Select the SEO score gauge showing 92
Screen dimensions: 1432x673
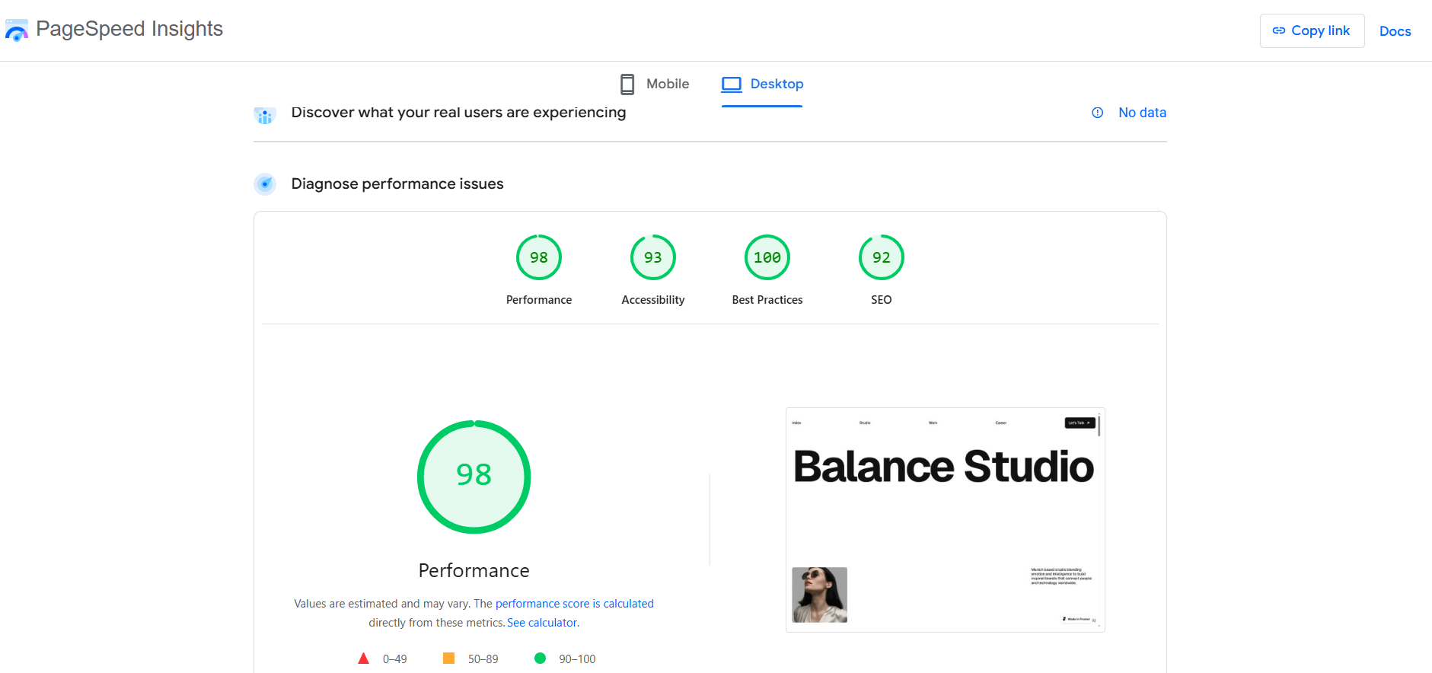tap(881, 258)
